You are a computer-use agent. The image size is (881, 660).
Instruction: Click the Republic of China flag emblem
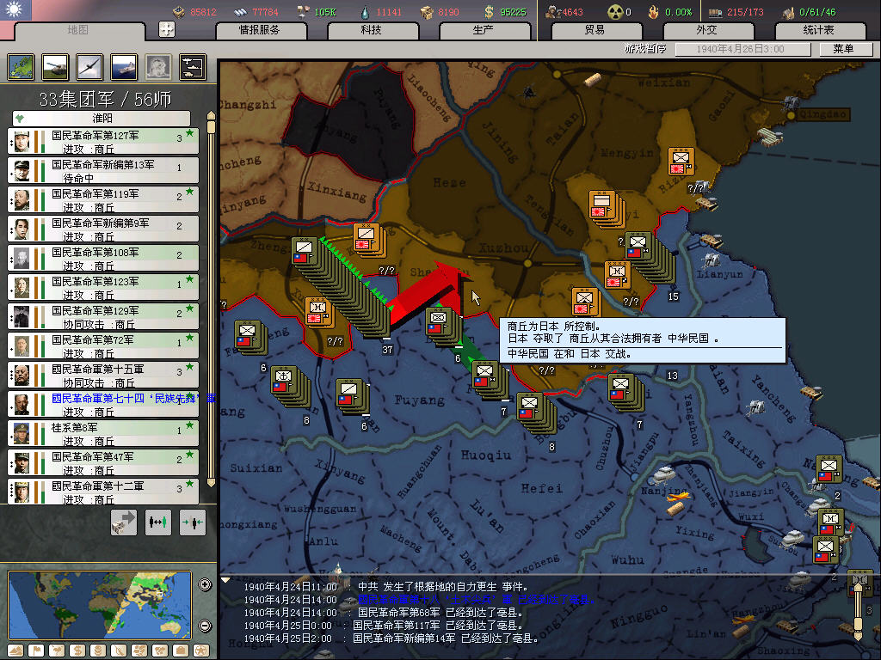coord(15,10)
